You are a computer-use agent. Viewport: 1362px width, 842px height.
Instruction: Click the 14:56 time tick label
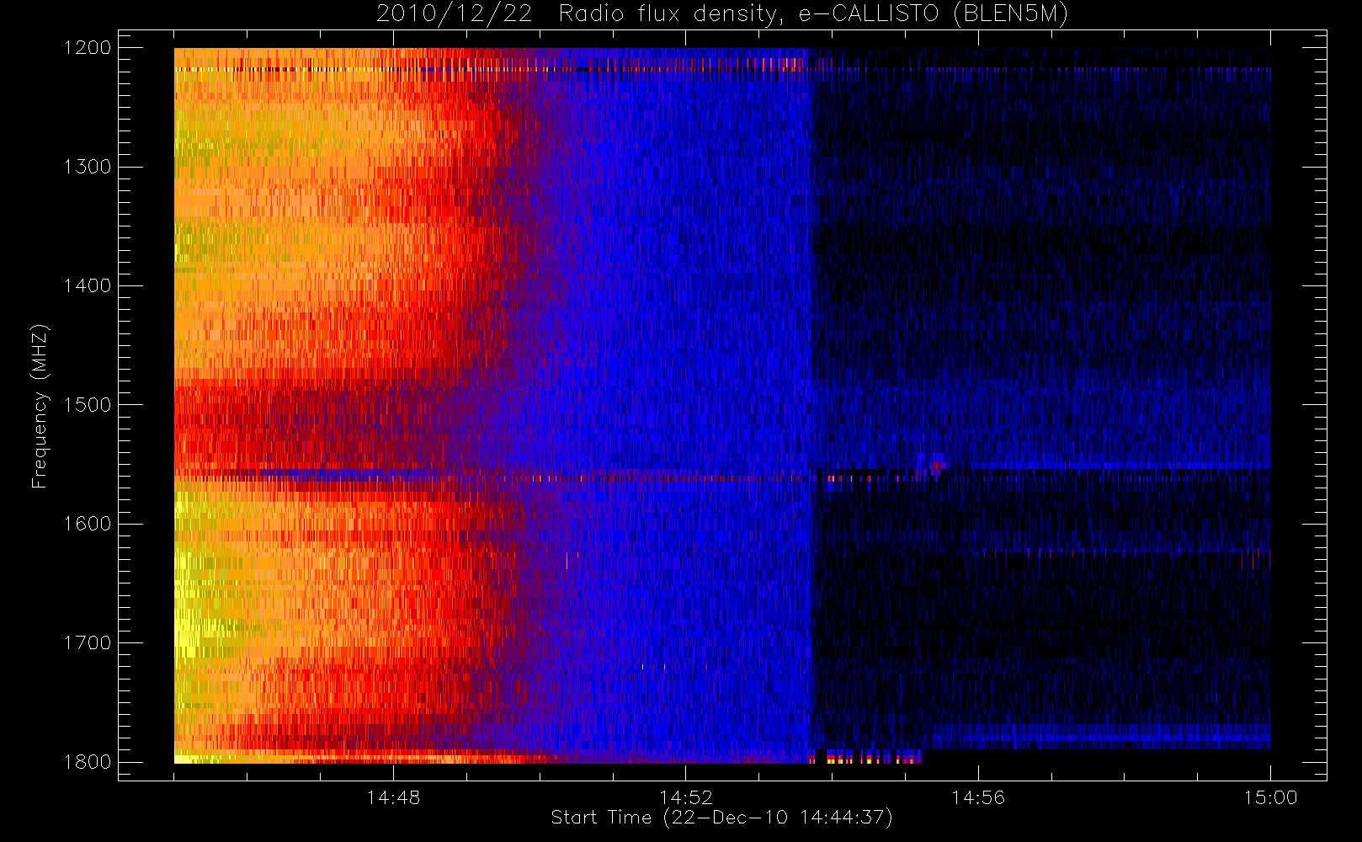point(978,797)
